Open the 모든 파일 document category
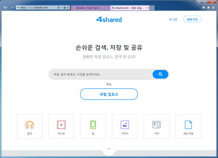The height and width of the screenshot is (158, 218). [188, 127]
